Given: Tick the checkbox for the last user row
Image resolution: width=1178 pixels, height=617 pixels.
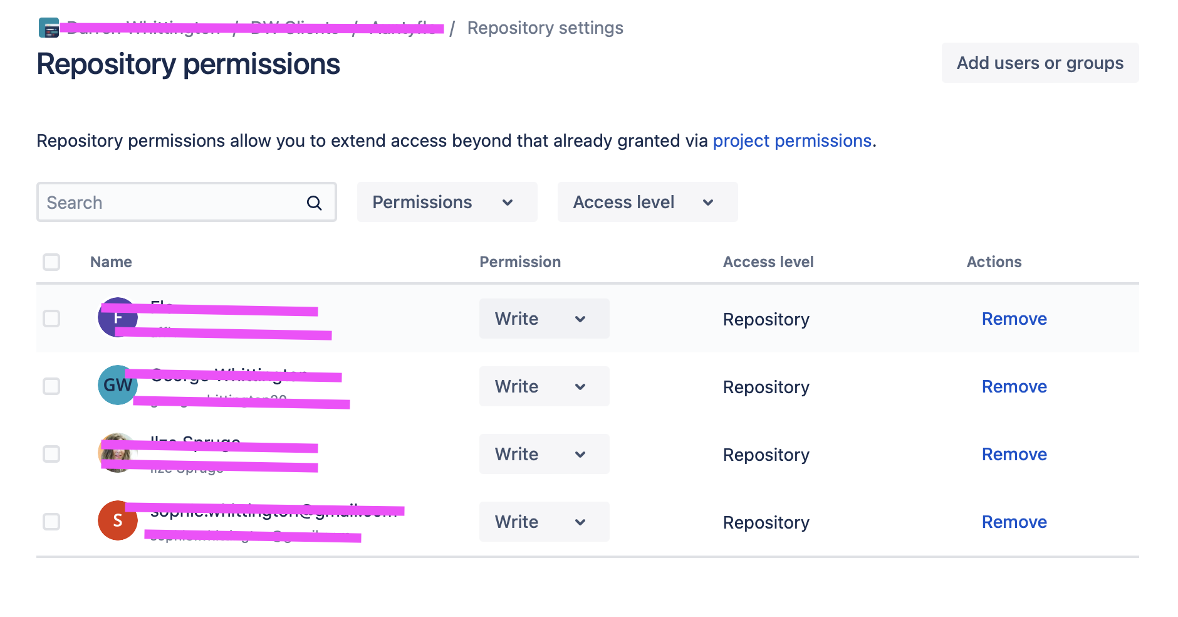Looking at the screenshot, I should (x=51, y=522).
